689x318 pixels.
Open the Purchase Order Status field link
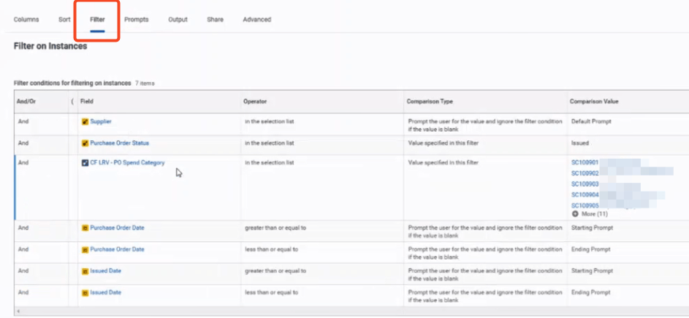120,143
